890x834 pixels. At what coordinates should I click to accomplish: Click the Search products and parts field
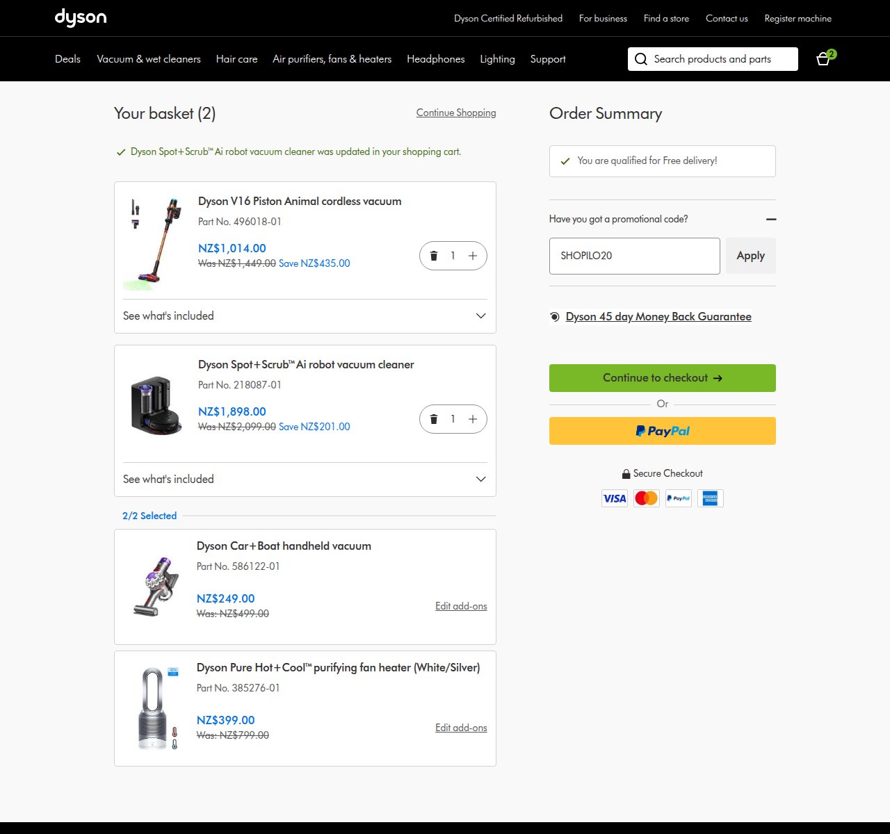click(x=713, y=59)
